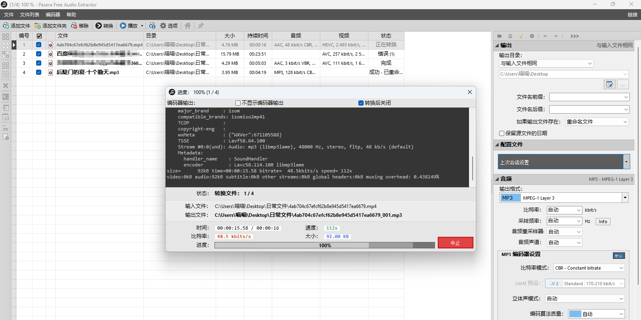Open 选项 (options) gear in main toolbar

point(163,26)
